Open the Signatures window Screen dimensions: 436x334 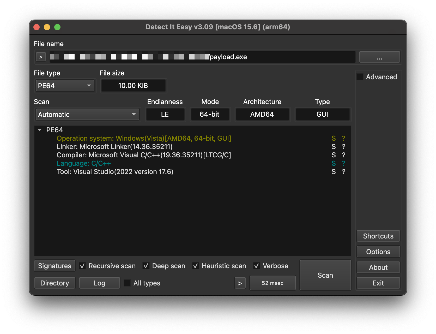tap(54, 266)
